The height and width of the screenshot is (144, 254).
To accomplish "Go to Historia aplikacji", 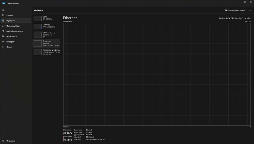I will 13,26.
